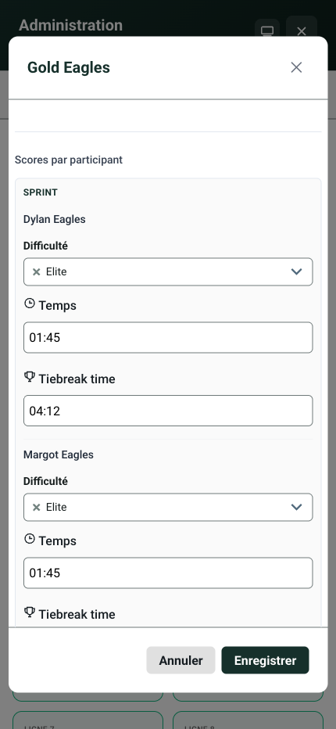Click the Margot Eagles participant label

59,454
